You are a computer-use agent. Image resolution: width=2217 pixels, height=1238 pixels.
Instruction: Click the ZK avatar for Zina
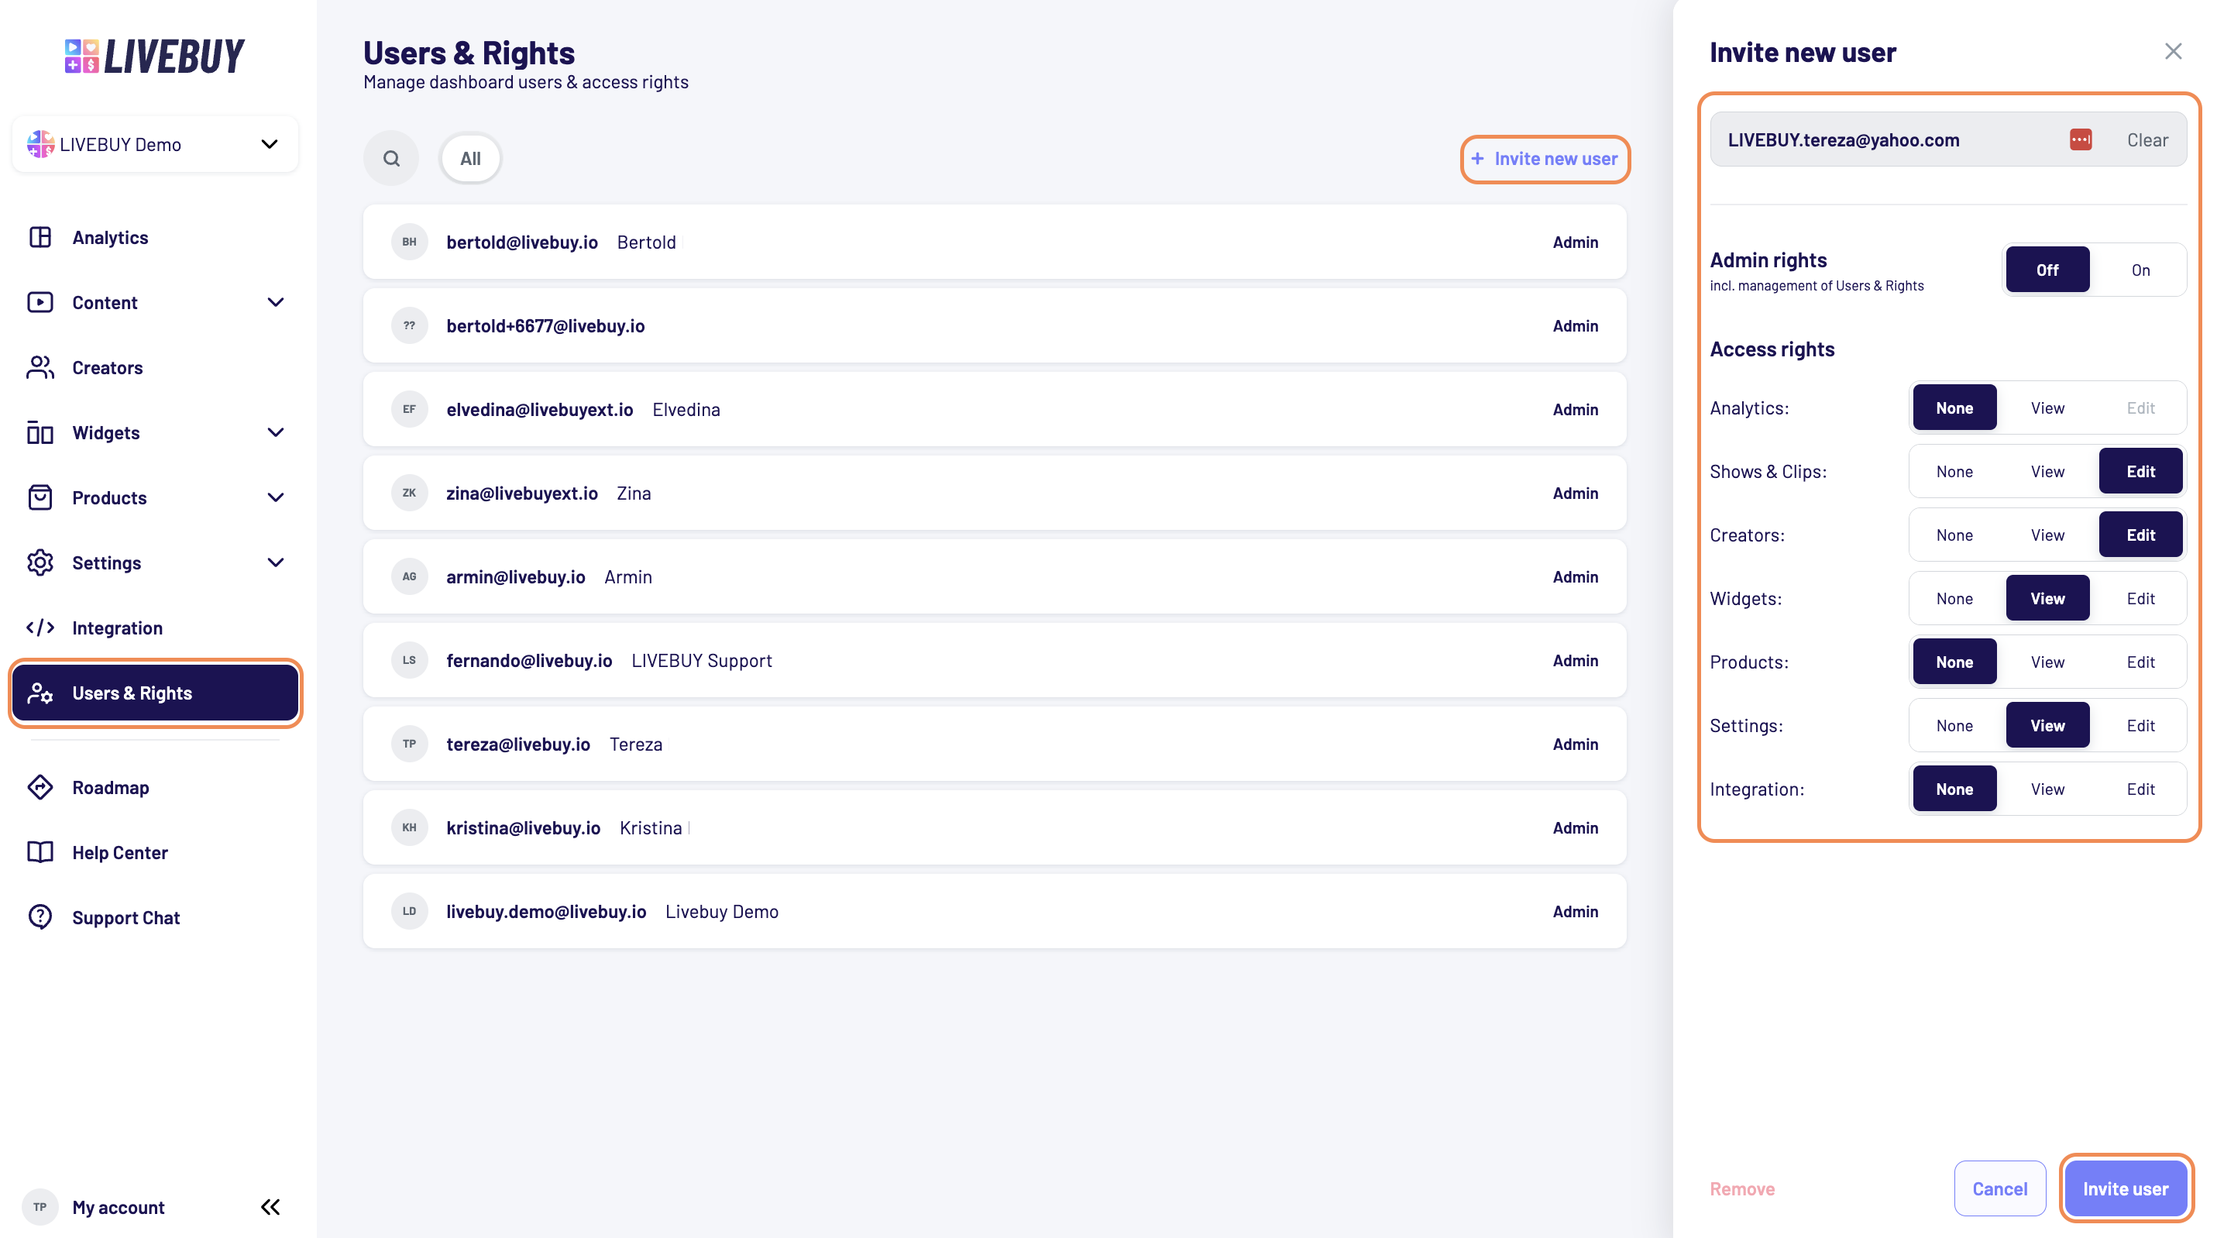coord(410,493)
